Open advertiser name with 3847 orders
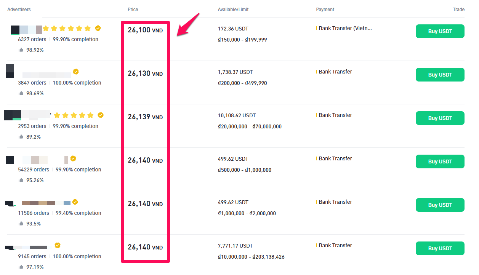The image size is (479, 275). coord(46,73)
